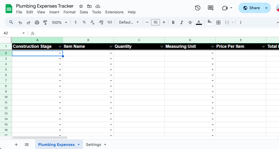Decrease decimal places
279x149 pixels.
(x=92, y=22)
